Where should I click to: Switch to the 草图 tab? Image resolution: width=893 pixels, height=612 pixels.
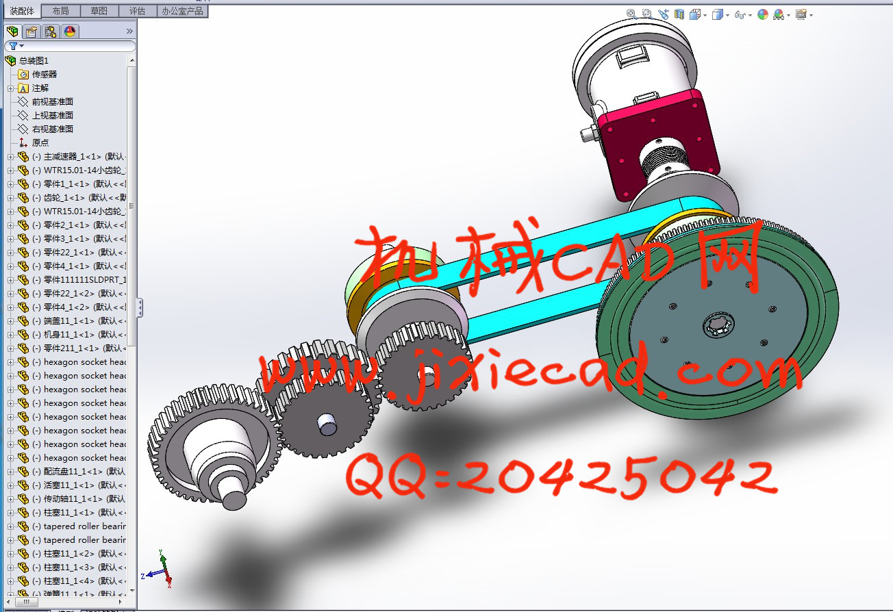[x=99, y=11]
